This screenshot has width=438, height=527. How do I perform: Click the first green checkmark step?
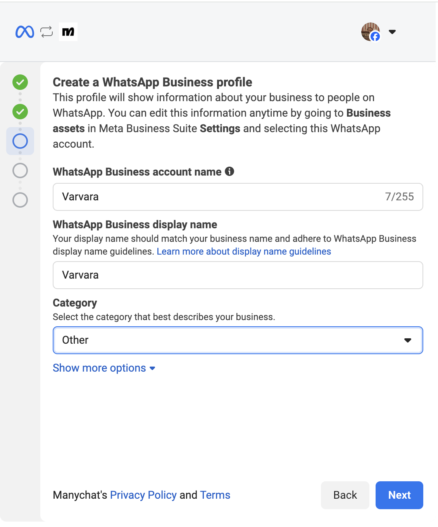20,82
